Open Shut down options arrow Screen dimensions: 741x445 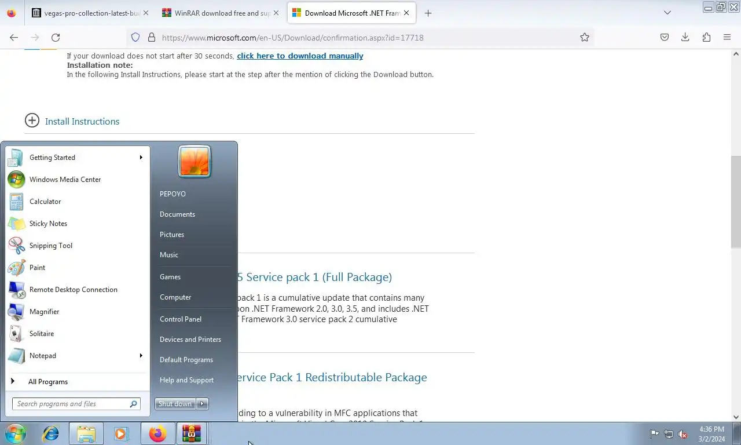click(202, 404)
